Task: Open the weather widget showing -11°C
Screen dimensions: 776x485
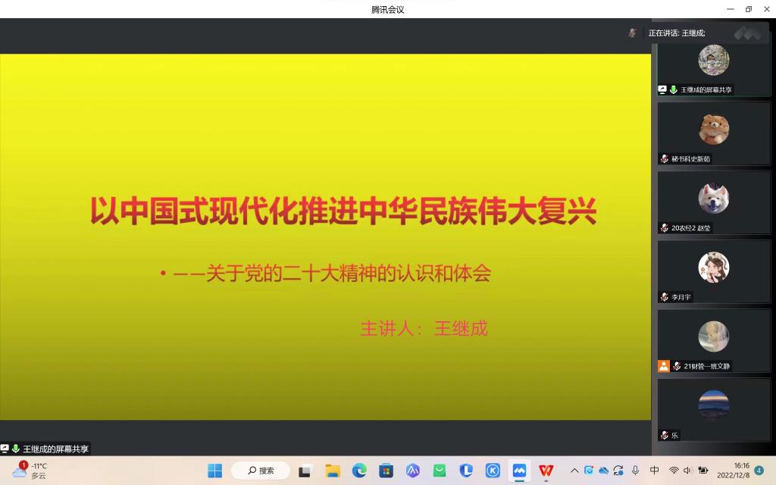Action: coord(30,471)
